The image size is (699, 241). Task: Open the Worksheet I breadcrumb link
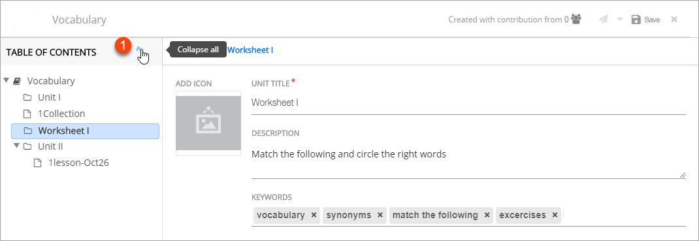(250, 50)
